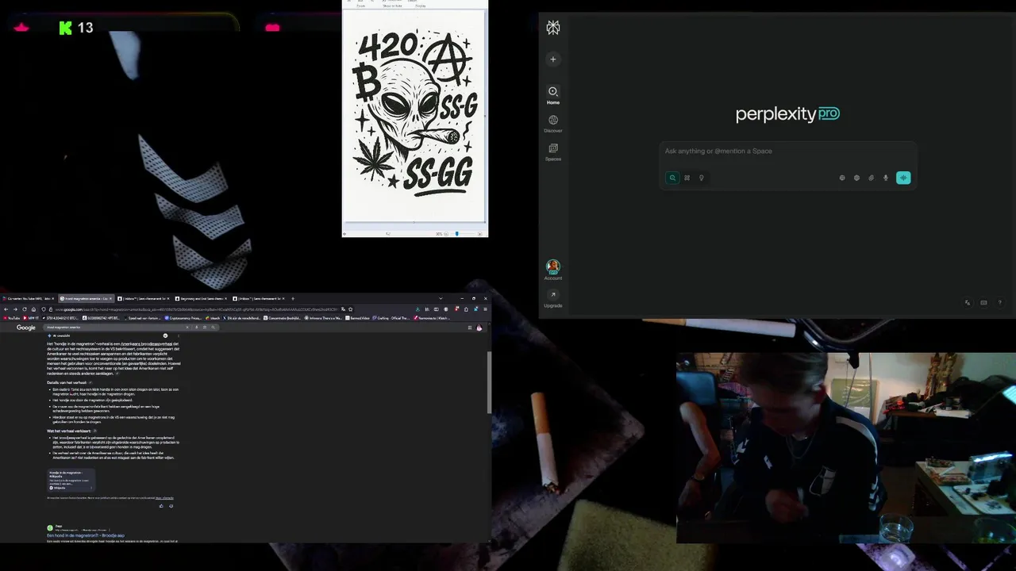Viewport: 1016px width, 571px height.
Task: Open Google account avatar
Action: click(x=479, y=328)
